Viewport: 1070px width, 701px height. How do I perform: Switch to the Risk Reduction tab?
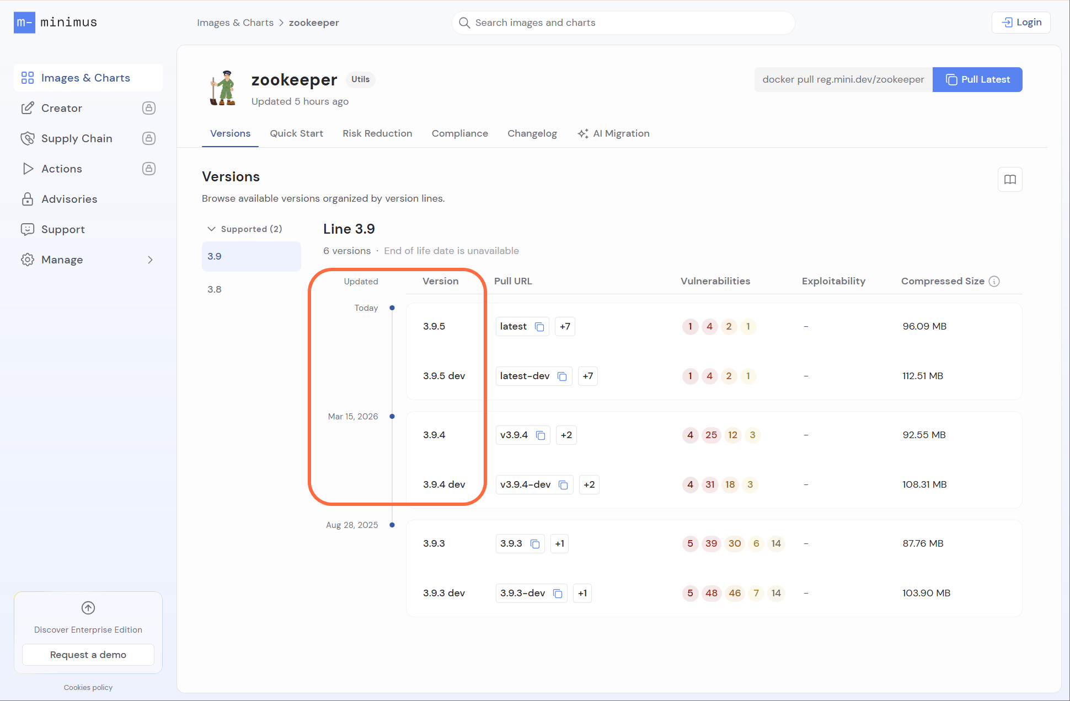377,134
